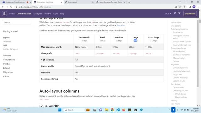The image size is (201, 113).
Task: Open Chrome three-dot menu
Action: click(x=198, y=7)
